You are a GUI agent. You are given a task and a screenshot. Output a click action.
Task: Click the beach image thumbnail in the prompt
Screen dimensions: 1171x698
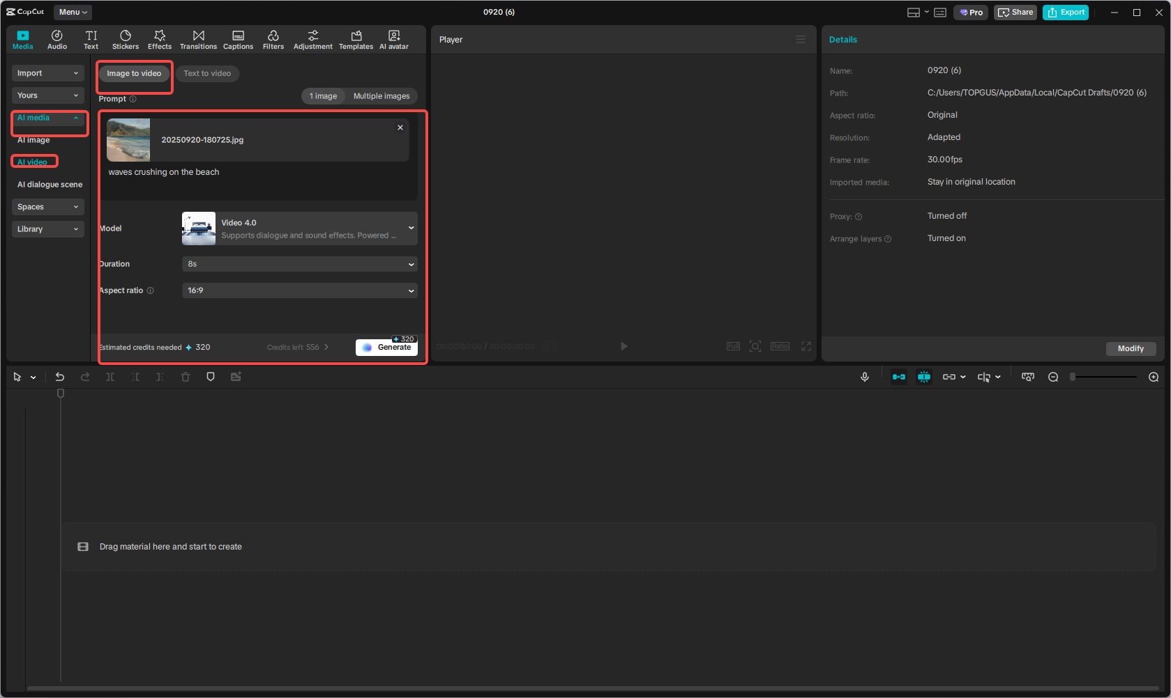click(x=128, y=139)
